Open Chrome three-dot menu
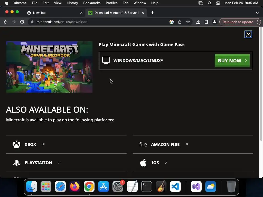This screenshot has width=263, height=197. point(257,22)
